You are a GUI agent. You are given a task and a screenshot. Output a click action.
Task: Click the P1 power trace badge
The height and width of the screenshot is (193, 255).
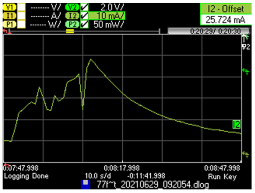10,24
